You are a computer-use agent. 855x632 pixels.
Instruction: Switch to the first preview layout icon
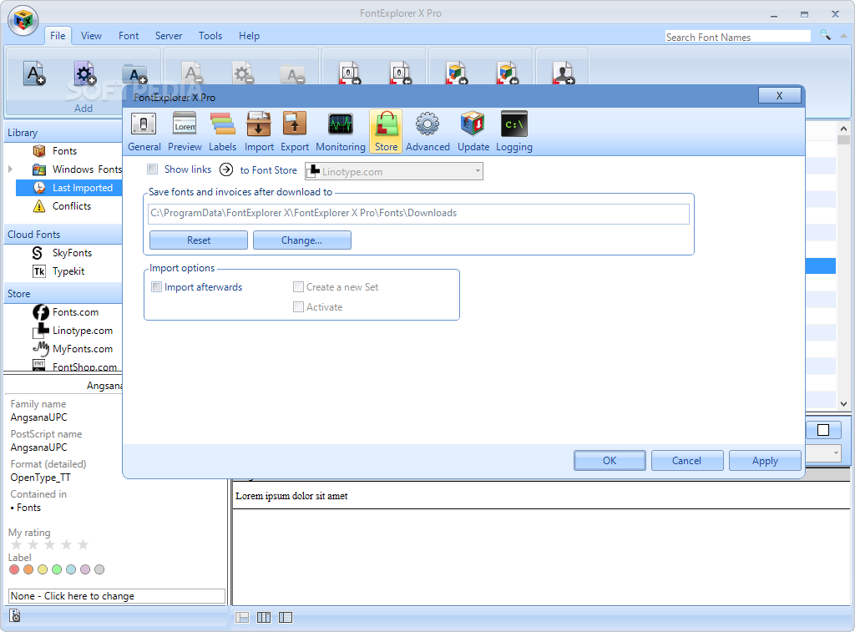pyautogui.click(x=242, y=617)
